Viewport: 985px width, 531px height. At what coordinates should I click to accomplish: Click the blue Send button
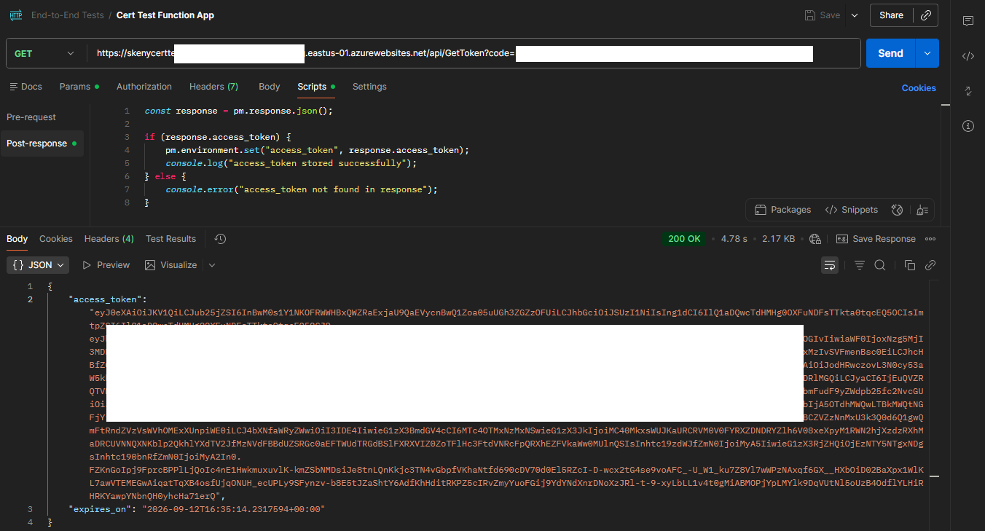click(891, 53)
